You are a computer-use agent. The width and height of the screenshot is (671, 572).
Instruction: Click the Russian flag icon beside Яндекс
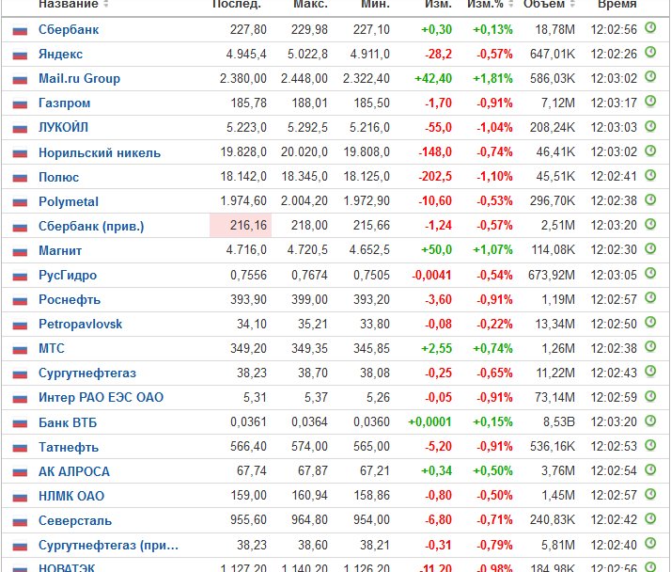(x=20, y=56)
